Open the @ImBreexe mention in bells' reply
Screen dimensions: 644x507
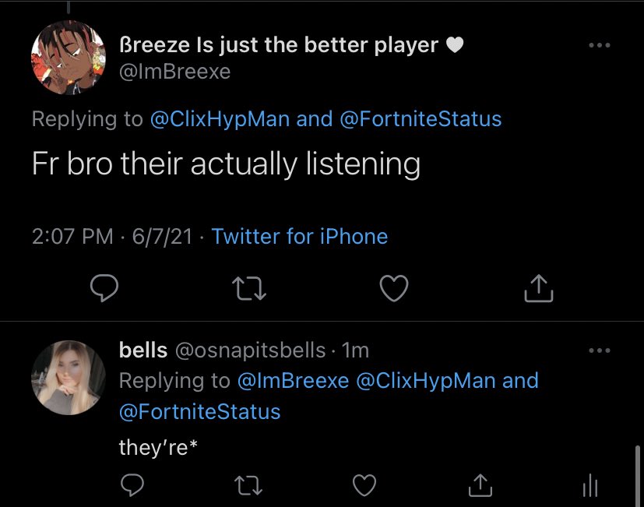pyautogui.click(x=291, y=381)
